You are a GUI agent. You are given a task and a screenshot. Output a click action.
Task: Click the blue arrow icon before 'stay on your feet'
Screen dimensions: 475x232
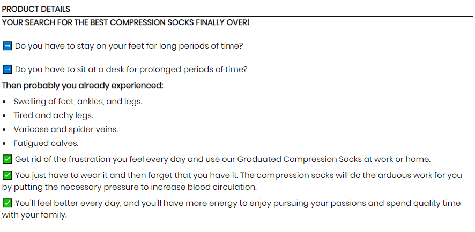click(8, 46)
